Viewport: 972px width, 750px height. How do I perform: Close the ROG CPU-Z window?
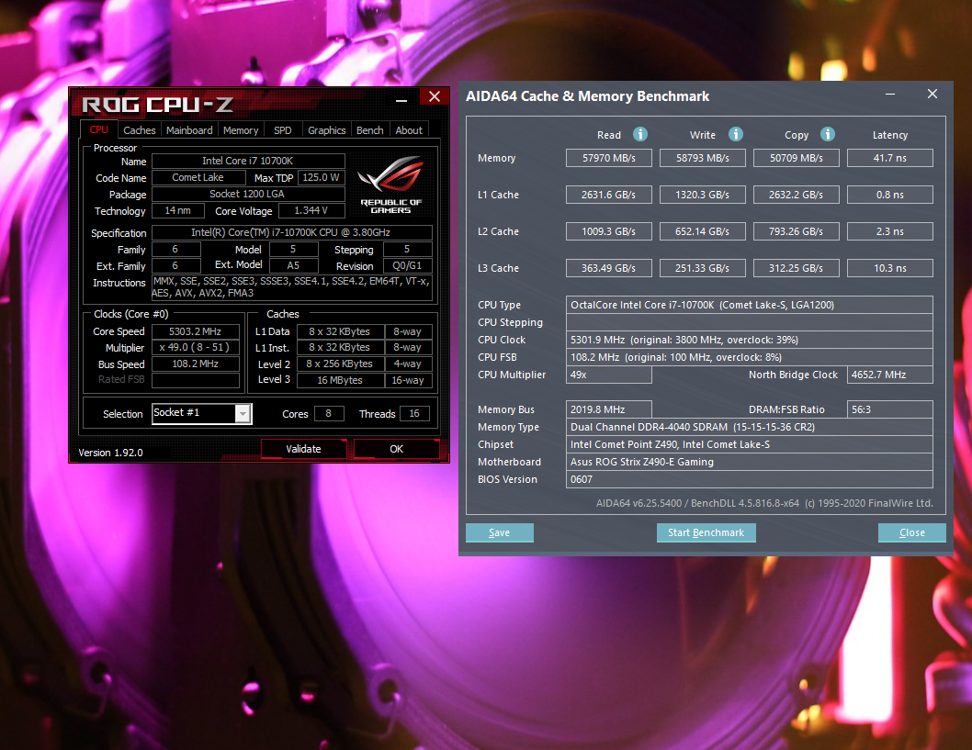435,96
